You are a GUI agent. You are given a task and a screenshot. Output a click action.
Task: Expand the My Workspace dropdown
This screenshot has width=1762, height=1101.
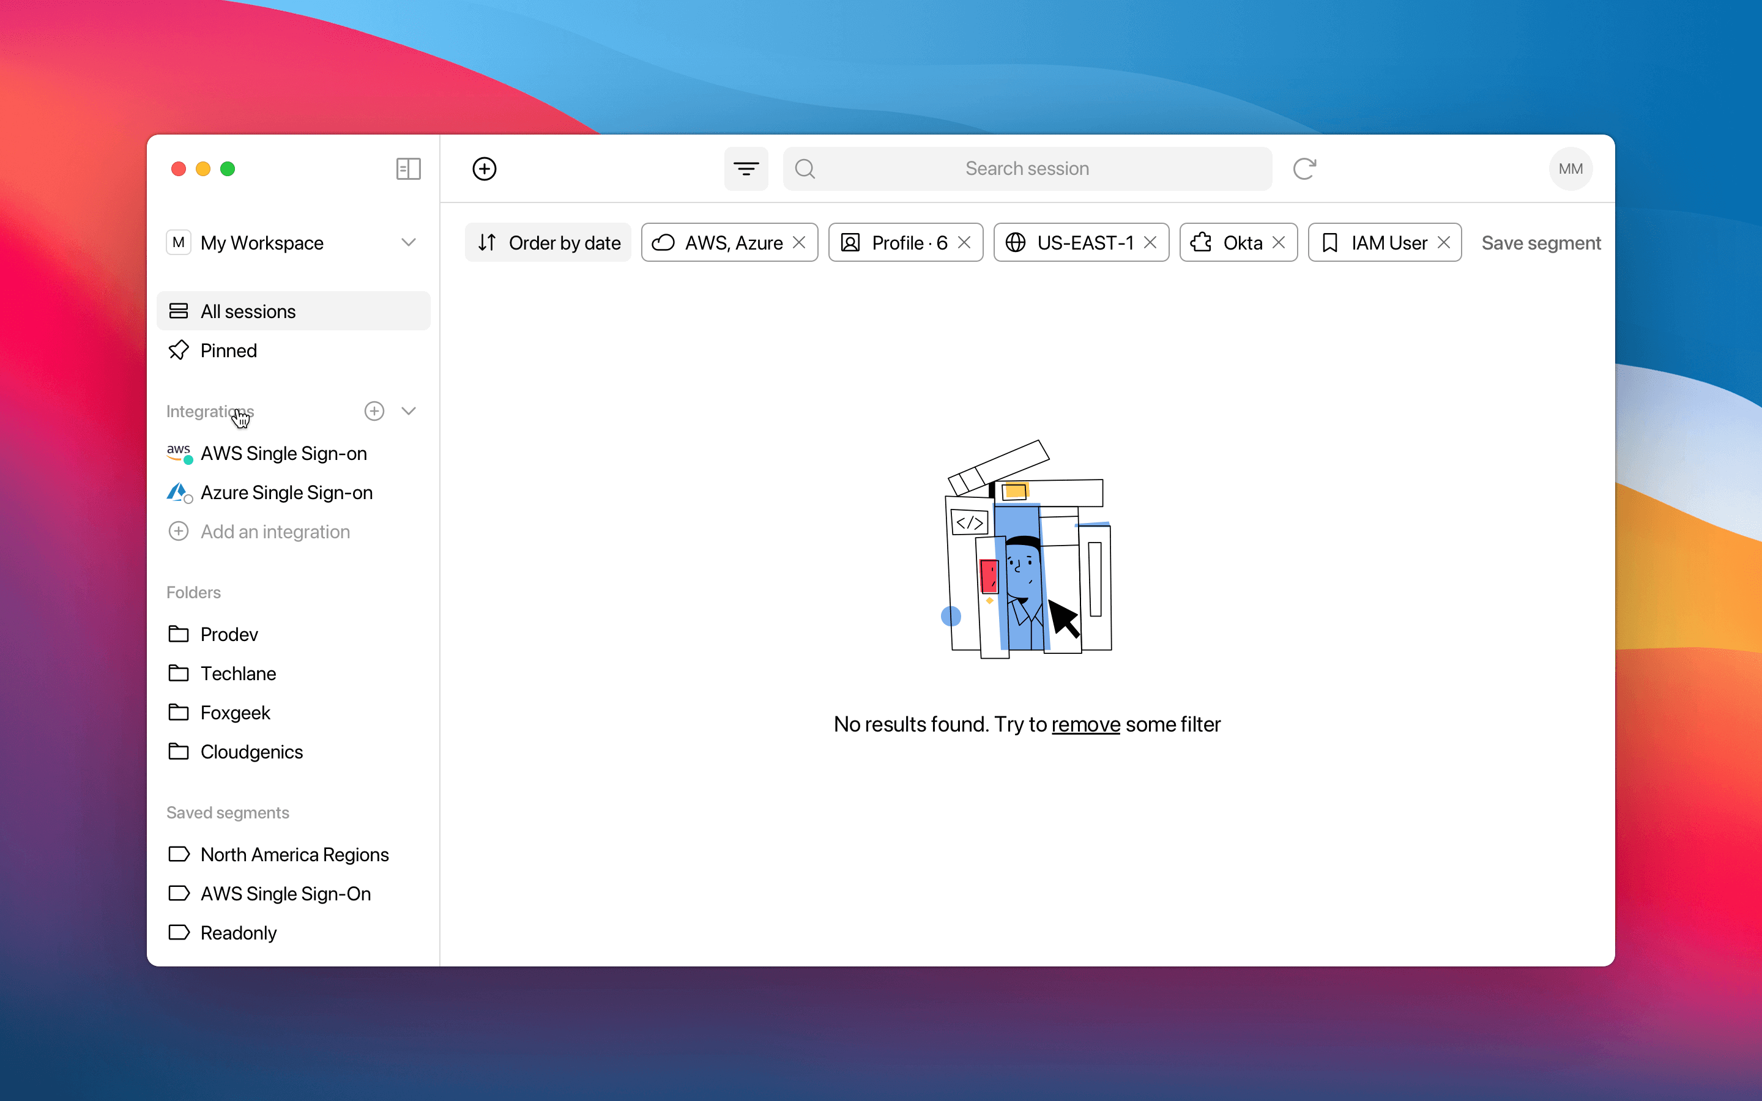pyautogui.click(x=409, y=242)
